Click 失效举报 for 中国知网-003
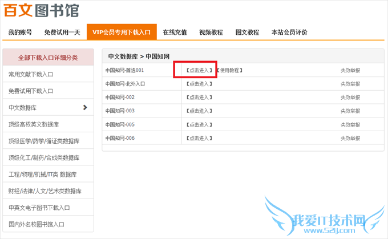The height and width of the screenshot is (239, 388). [350, 111]
